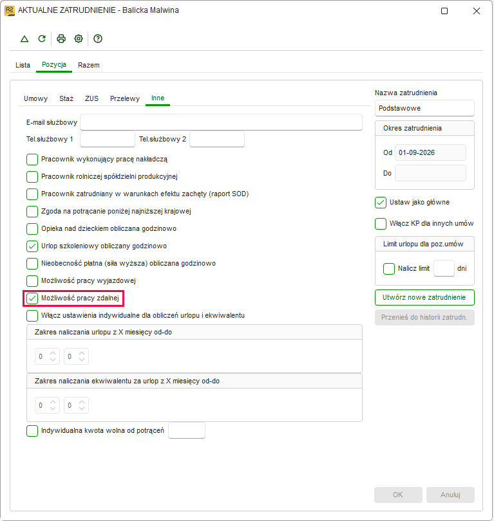Select the Pozycja tab
Viewport: 494px width, 521px height.
(54, 65)
